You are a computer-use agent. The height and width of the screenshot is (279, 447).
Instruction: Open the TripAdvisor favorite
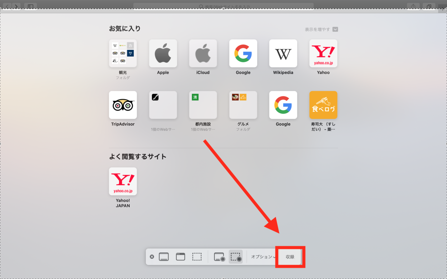(x=123, y=105)
